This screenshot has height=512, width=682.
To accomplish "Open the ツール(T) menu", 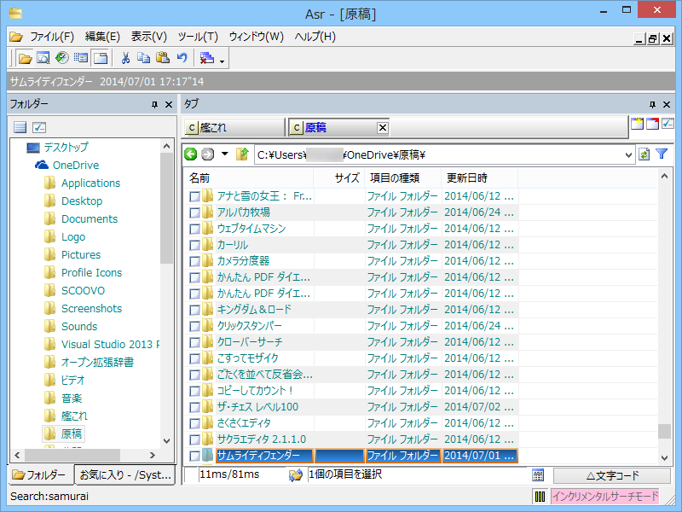I will (198, 37).
